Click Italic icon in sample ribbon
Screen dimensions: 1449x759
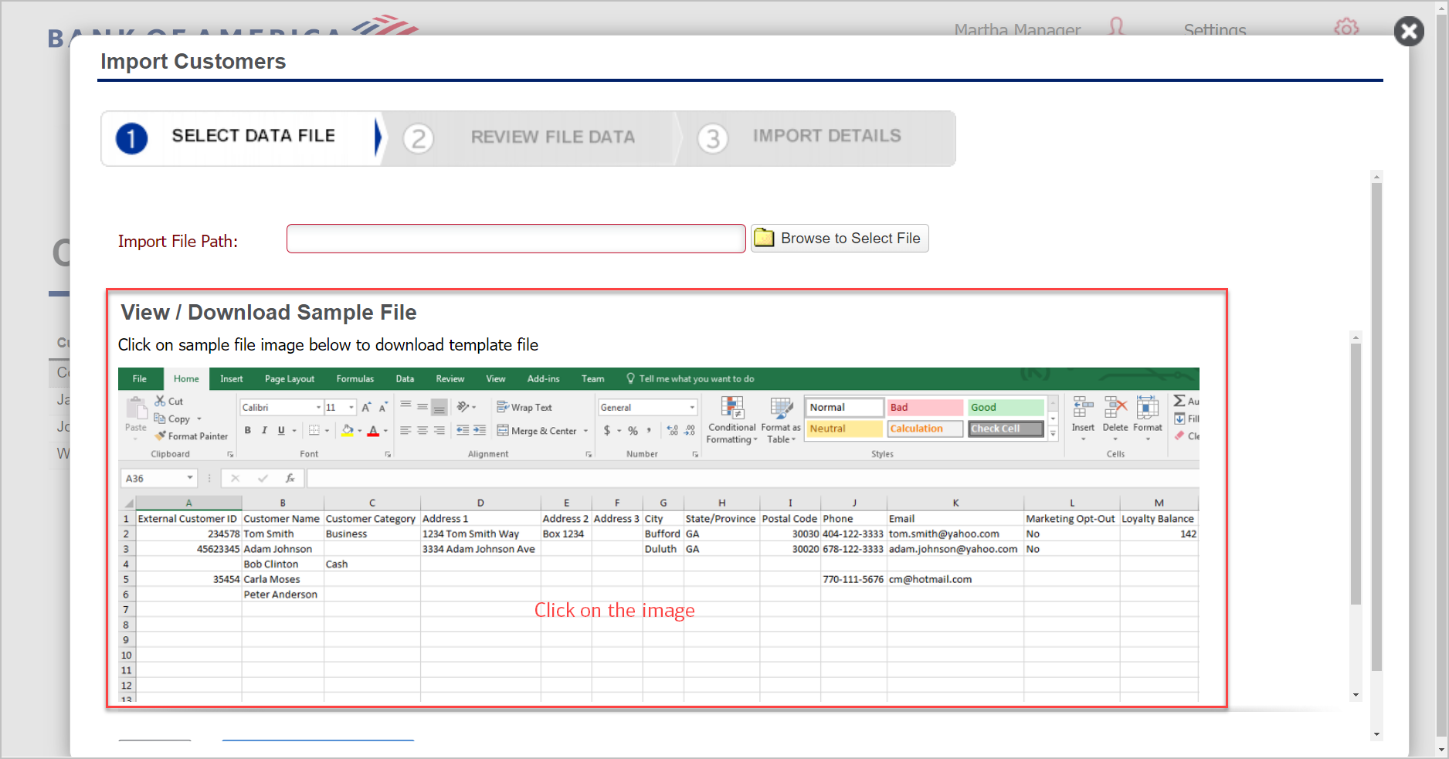(264, 430)
